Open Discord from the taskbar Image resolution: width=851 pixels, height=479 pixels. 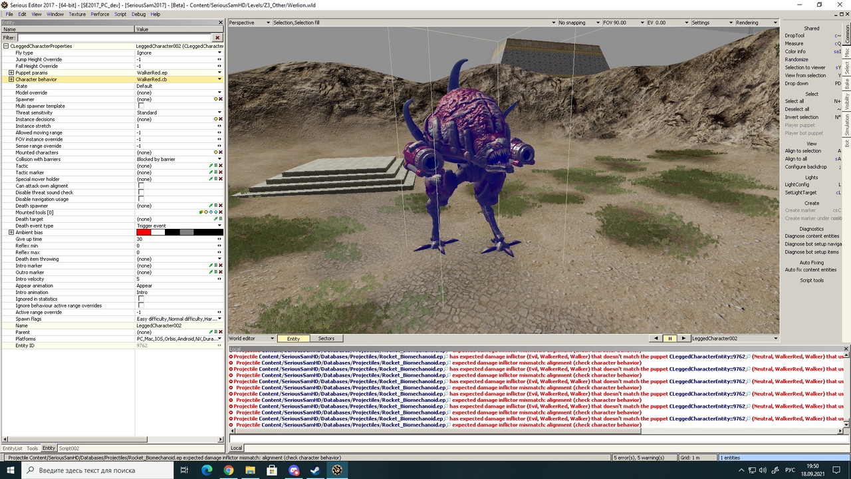(294, 470)
